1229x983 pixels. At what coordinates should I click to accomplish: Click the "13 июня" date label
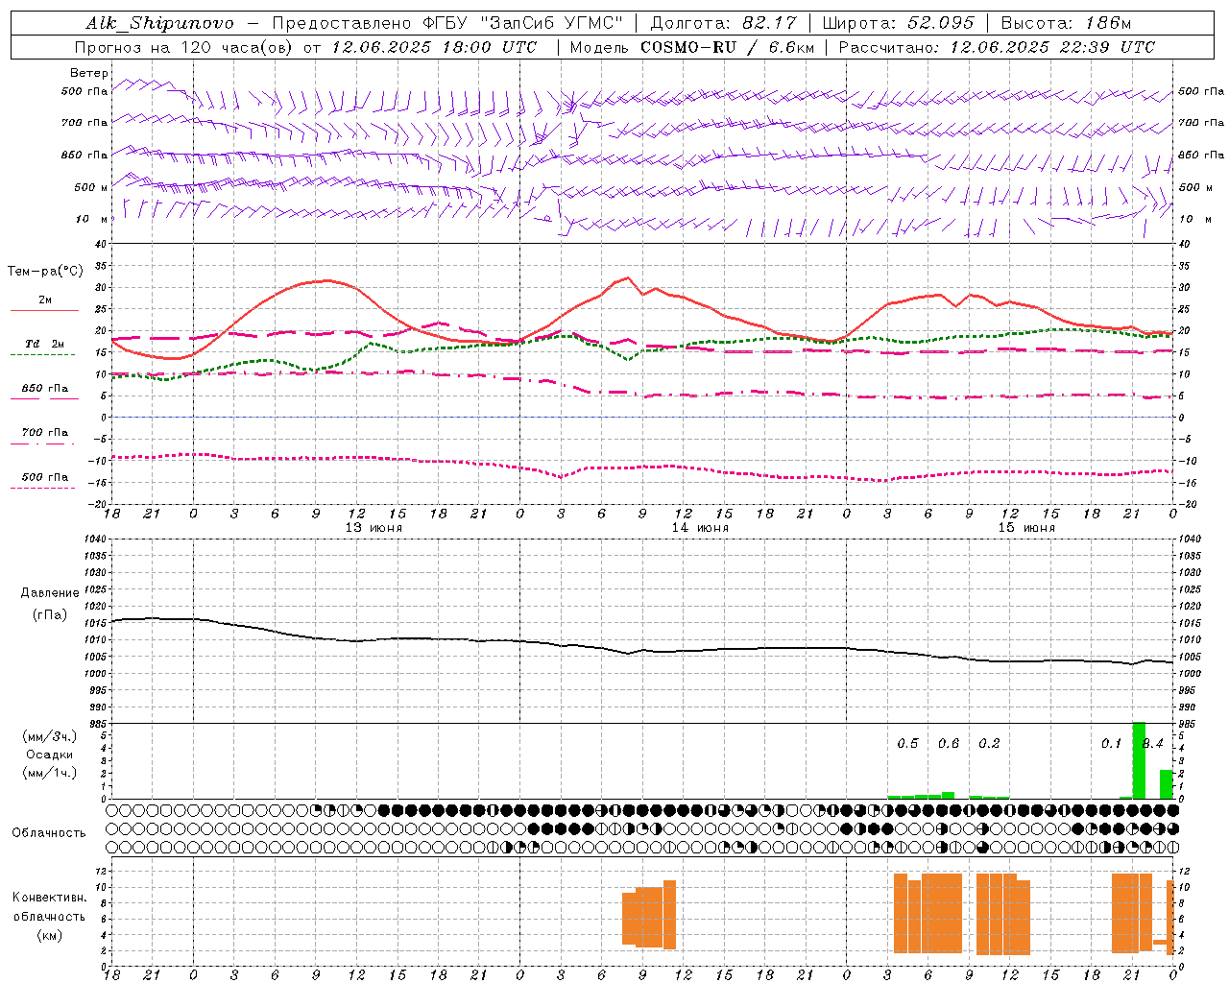pyautogui.click(x=374, y=528)
